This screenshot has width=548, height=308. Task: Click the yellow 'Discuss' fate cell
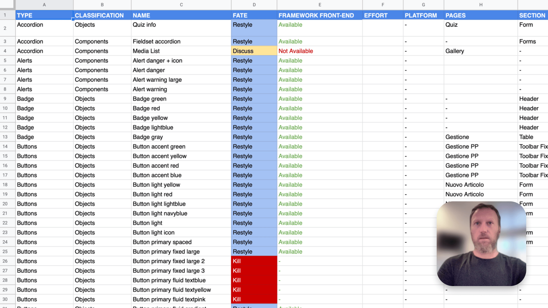(254, 51)
